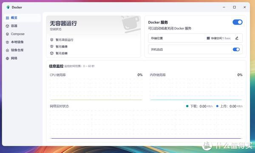Maximize the Docker window
The height and width of the screenshot is (153, 255).
tap(234, 7)
